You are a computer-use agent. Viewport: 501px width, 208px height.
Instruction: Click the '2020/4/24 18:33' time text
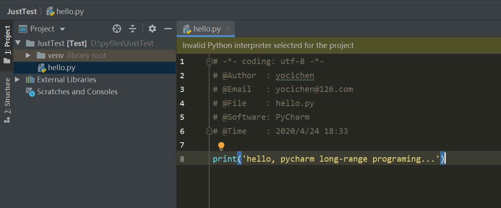[x=312, y=131]
